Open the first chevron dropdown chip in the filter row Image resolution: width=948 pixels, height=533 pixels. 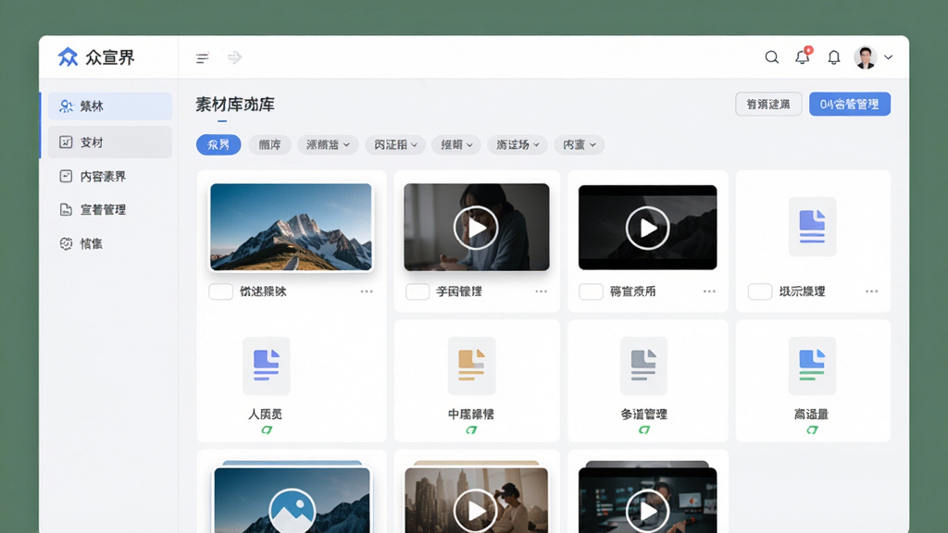click(328, 145)
